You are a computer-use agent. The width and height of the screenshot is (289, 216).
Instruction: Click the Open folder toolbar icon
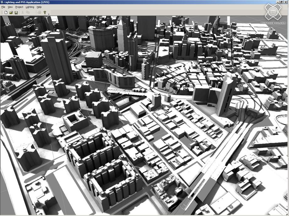click(x=11, y=13)
